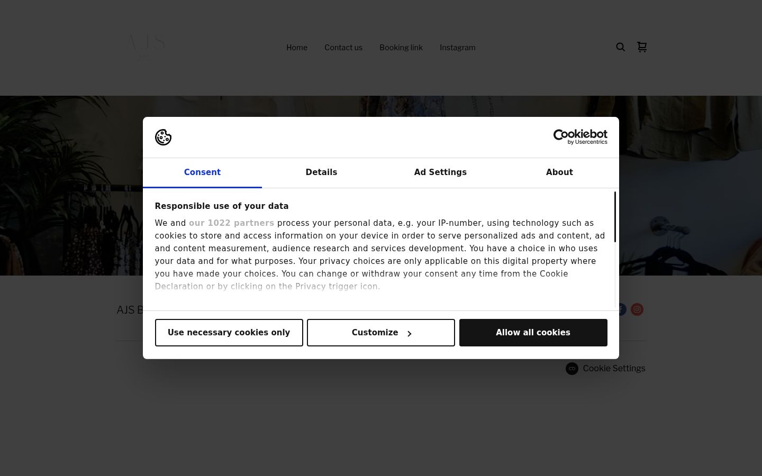Open the Cookie Settings link
762x476 pixels.
[614, 369]
